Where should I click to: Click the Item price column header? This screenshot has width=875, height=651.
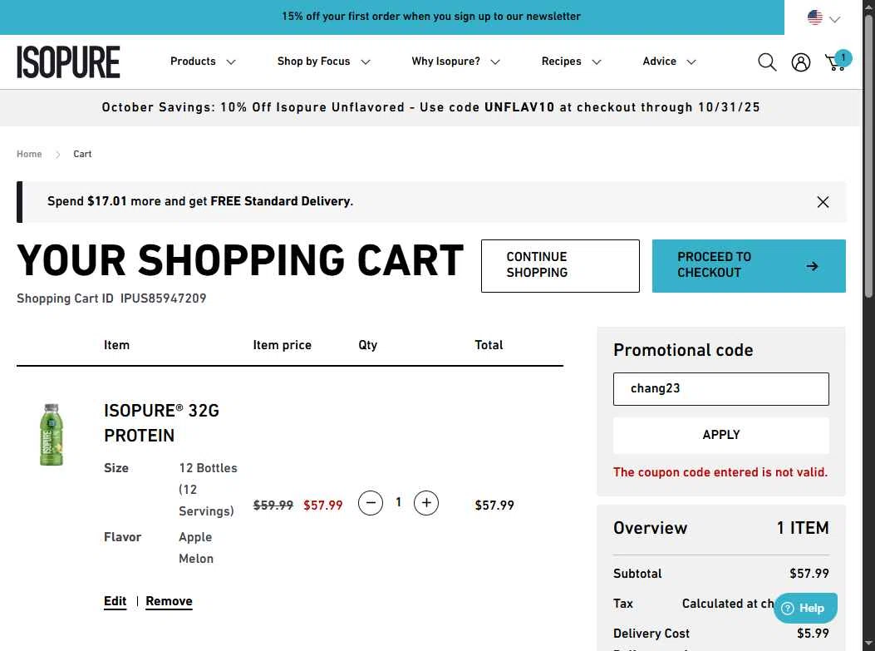(283, 346)
